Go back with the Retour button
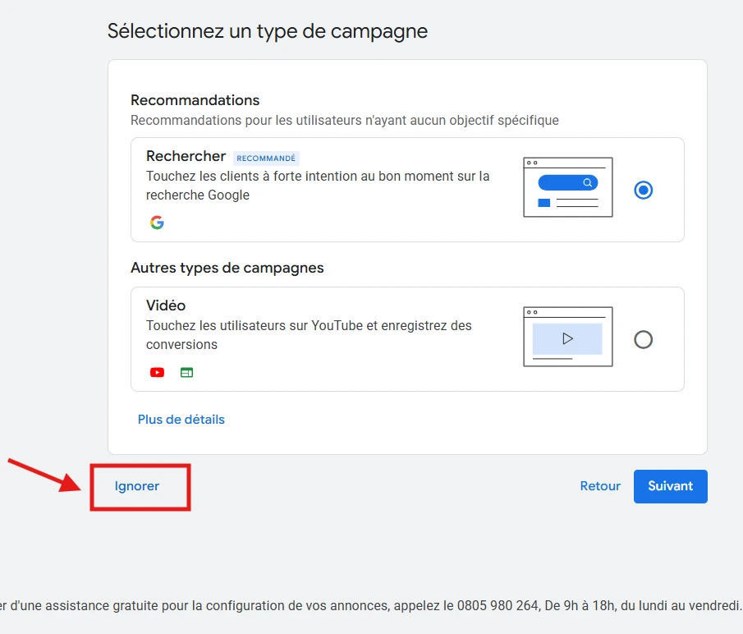Image resolution: width=743 pixels, height=634 pixels. click(x=600, y=486)
